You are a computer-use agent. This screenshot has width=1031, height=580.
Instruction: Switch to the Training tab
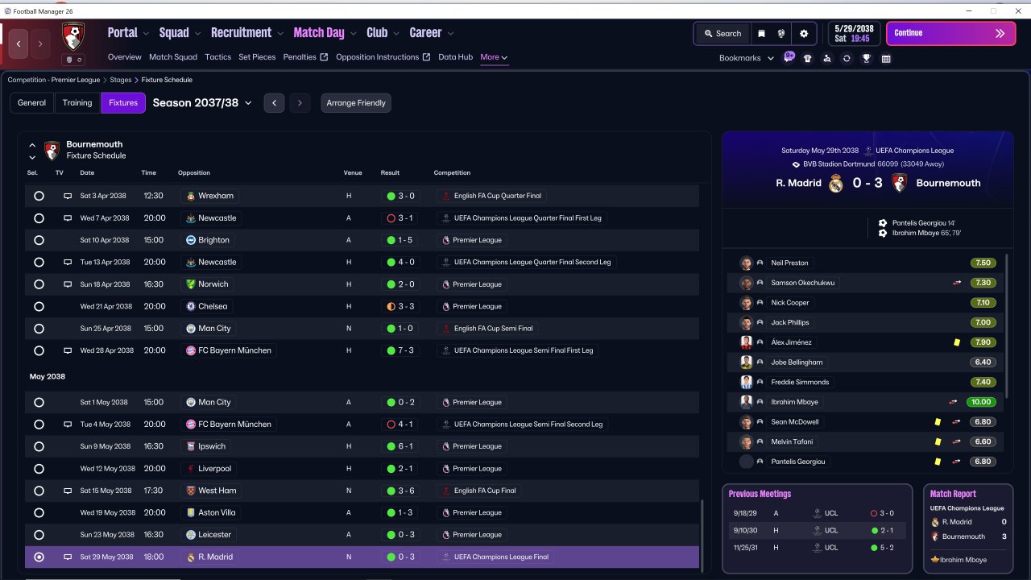click(x=77, y=103)
